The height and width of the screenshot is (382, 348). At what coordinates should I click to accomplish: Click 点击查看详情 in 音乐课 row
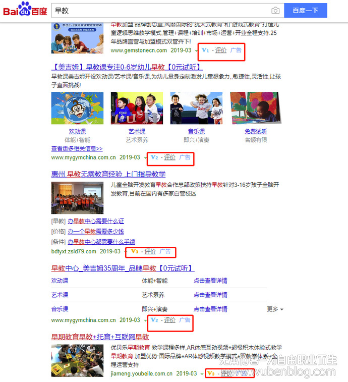pos(210,309)
